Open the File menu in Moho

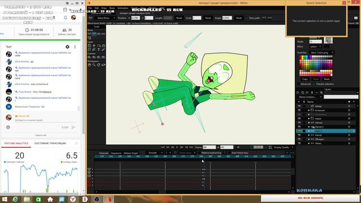[x=90, y=8]
